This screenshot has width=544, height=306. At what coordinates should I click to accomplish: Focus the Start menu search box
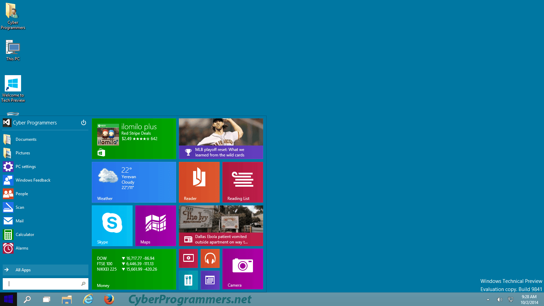(x=45, y=284)
